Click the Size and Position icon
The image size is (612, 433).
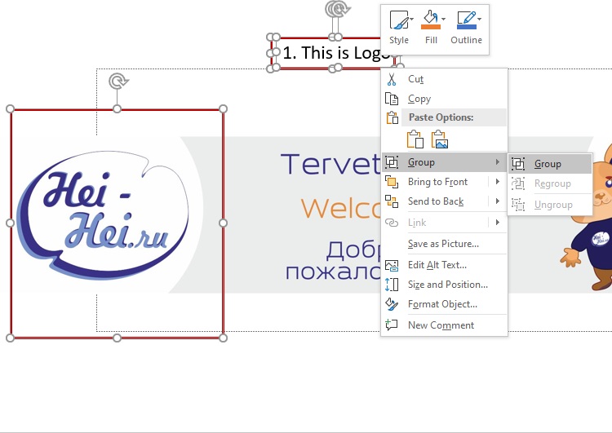(392, 285)
